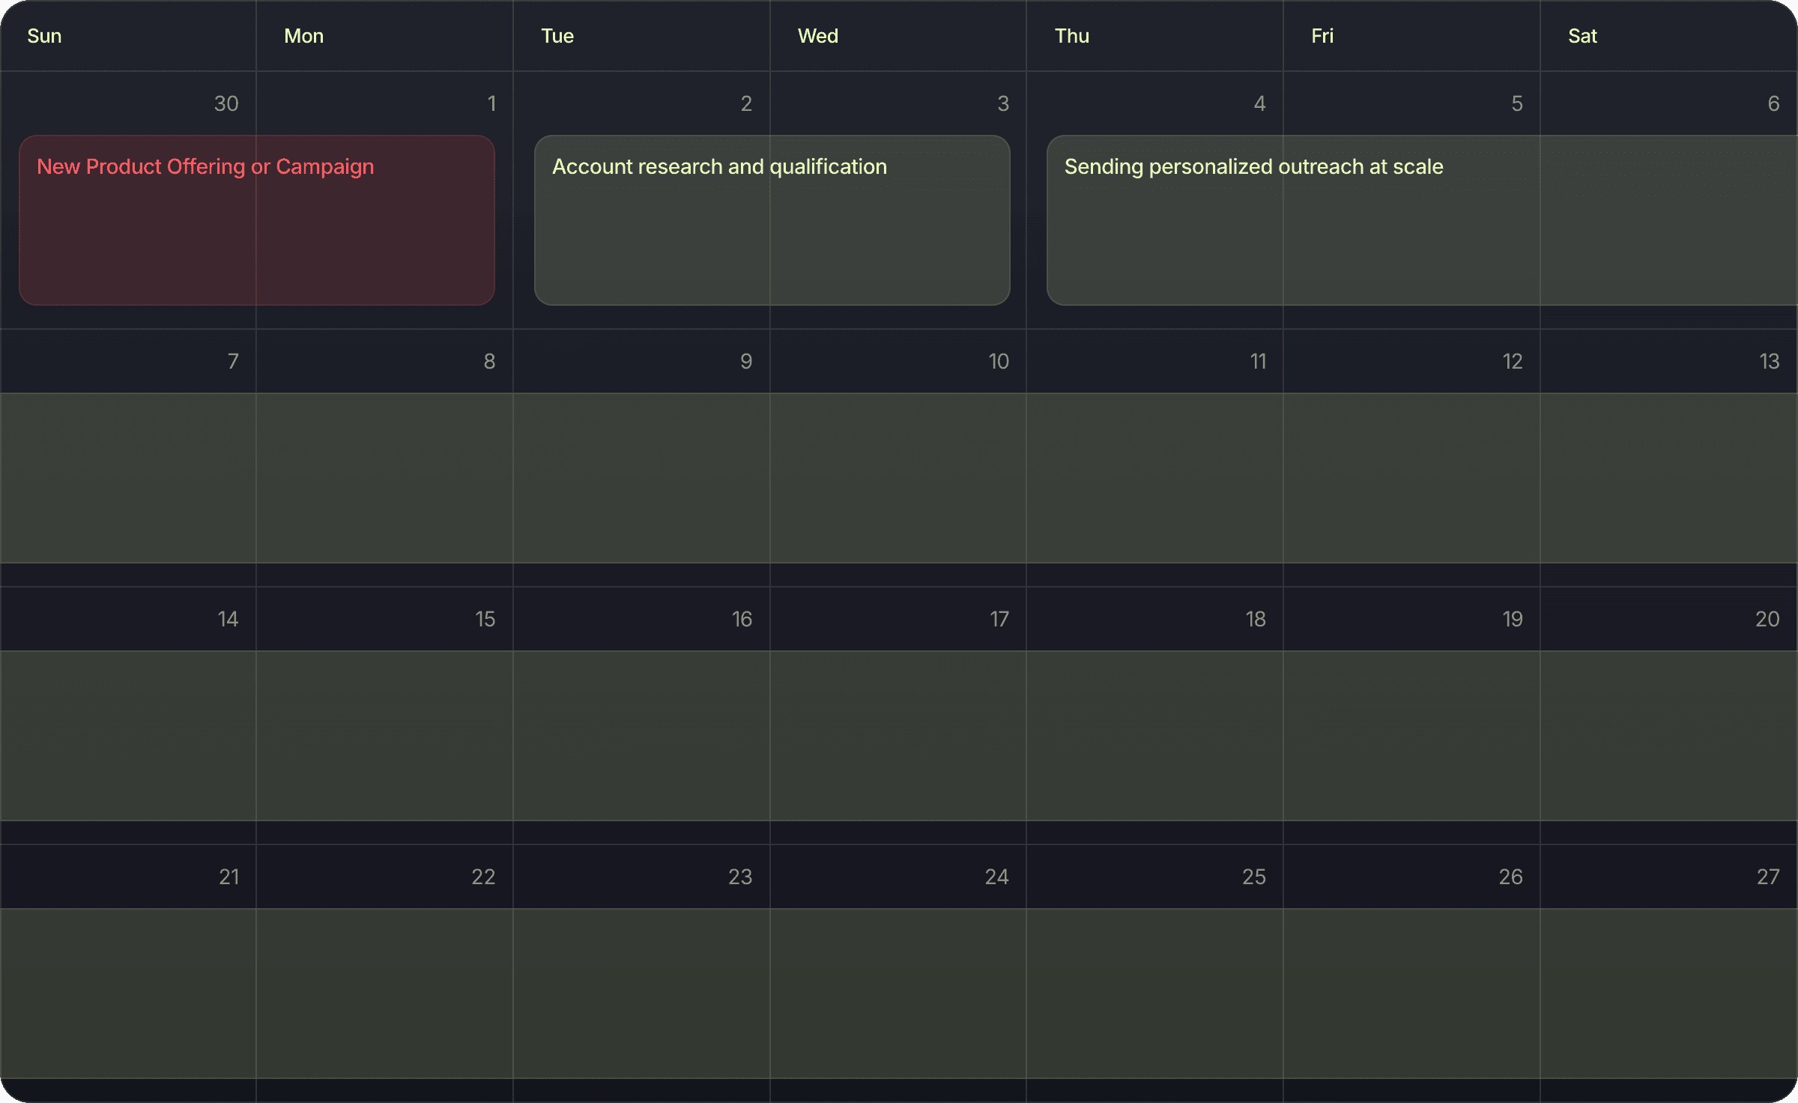Select date 15 on Monday

pyautogui.click(x=485, y=619)
